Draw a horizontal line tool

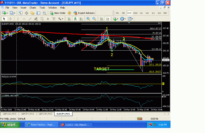pos(24,19)
